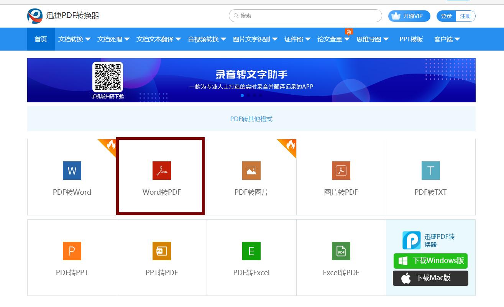This screenshot has height=307, width=504.
Task: Open the 音视频转换 dropdown
Action: (204, 39)
